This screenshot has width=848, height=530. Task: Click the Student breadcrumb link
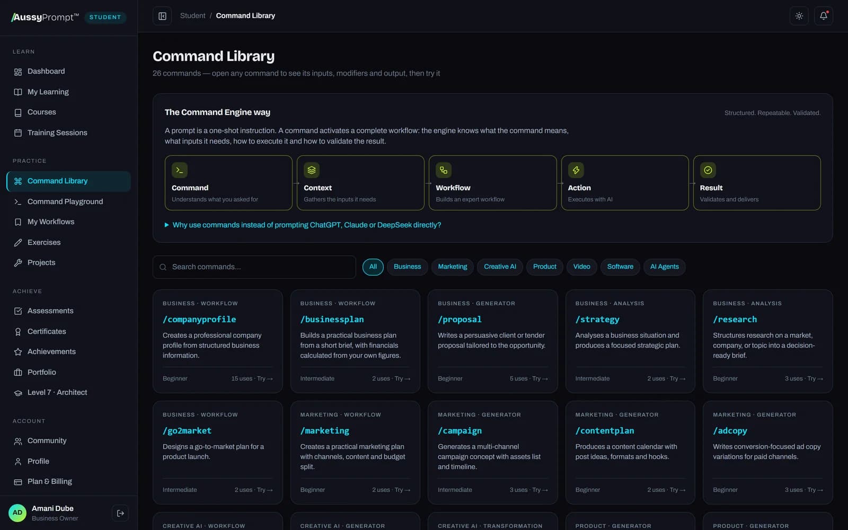pyautogui.click(x=192, y=16)
